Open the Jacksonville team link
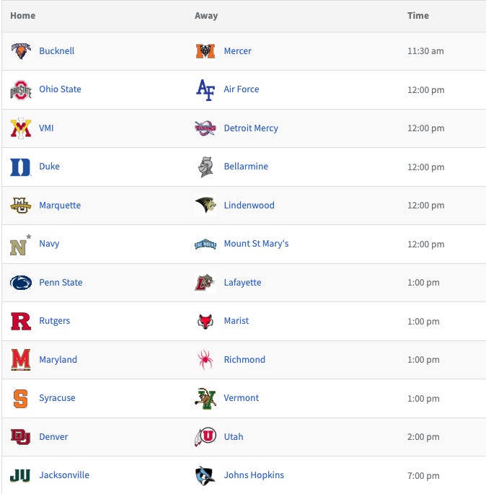This screenshot has height=494, width=486. point(64,475)
